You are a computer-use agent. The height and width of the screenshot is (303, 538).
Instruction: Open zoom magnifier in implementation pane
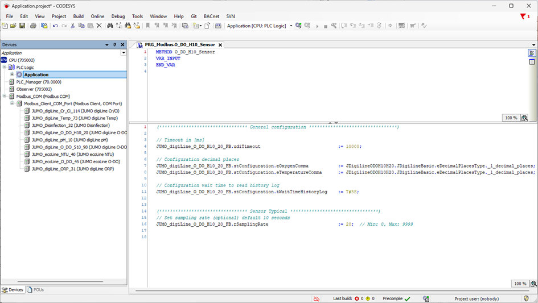coord(533,284)
